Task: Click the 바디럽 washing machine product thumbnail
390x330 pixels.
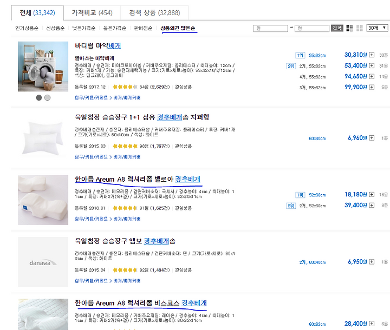Action: 43,67
